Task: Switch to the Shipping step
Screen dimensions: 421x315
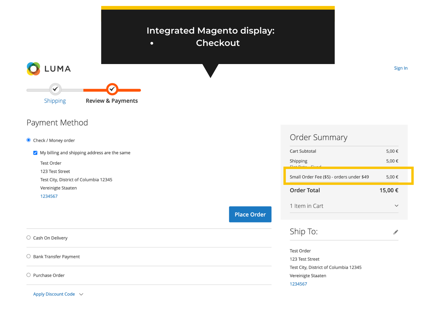Action: (x=55, y=101)
